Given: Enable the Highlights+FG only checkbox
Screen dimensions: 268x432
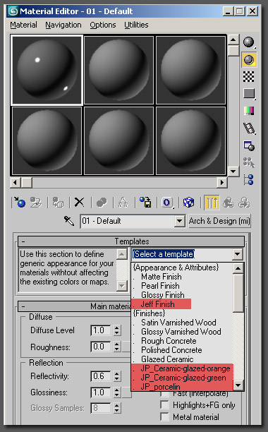Looking at the screenshot, I should point(164,404).
